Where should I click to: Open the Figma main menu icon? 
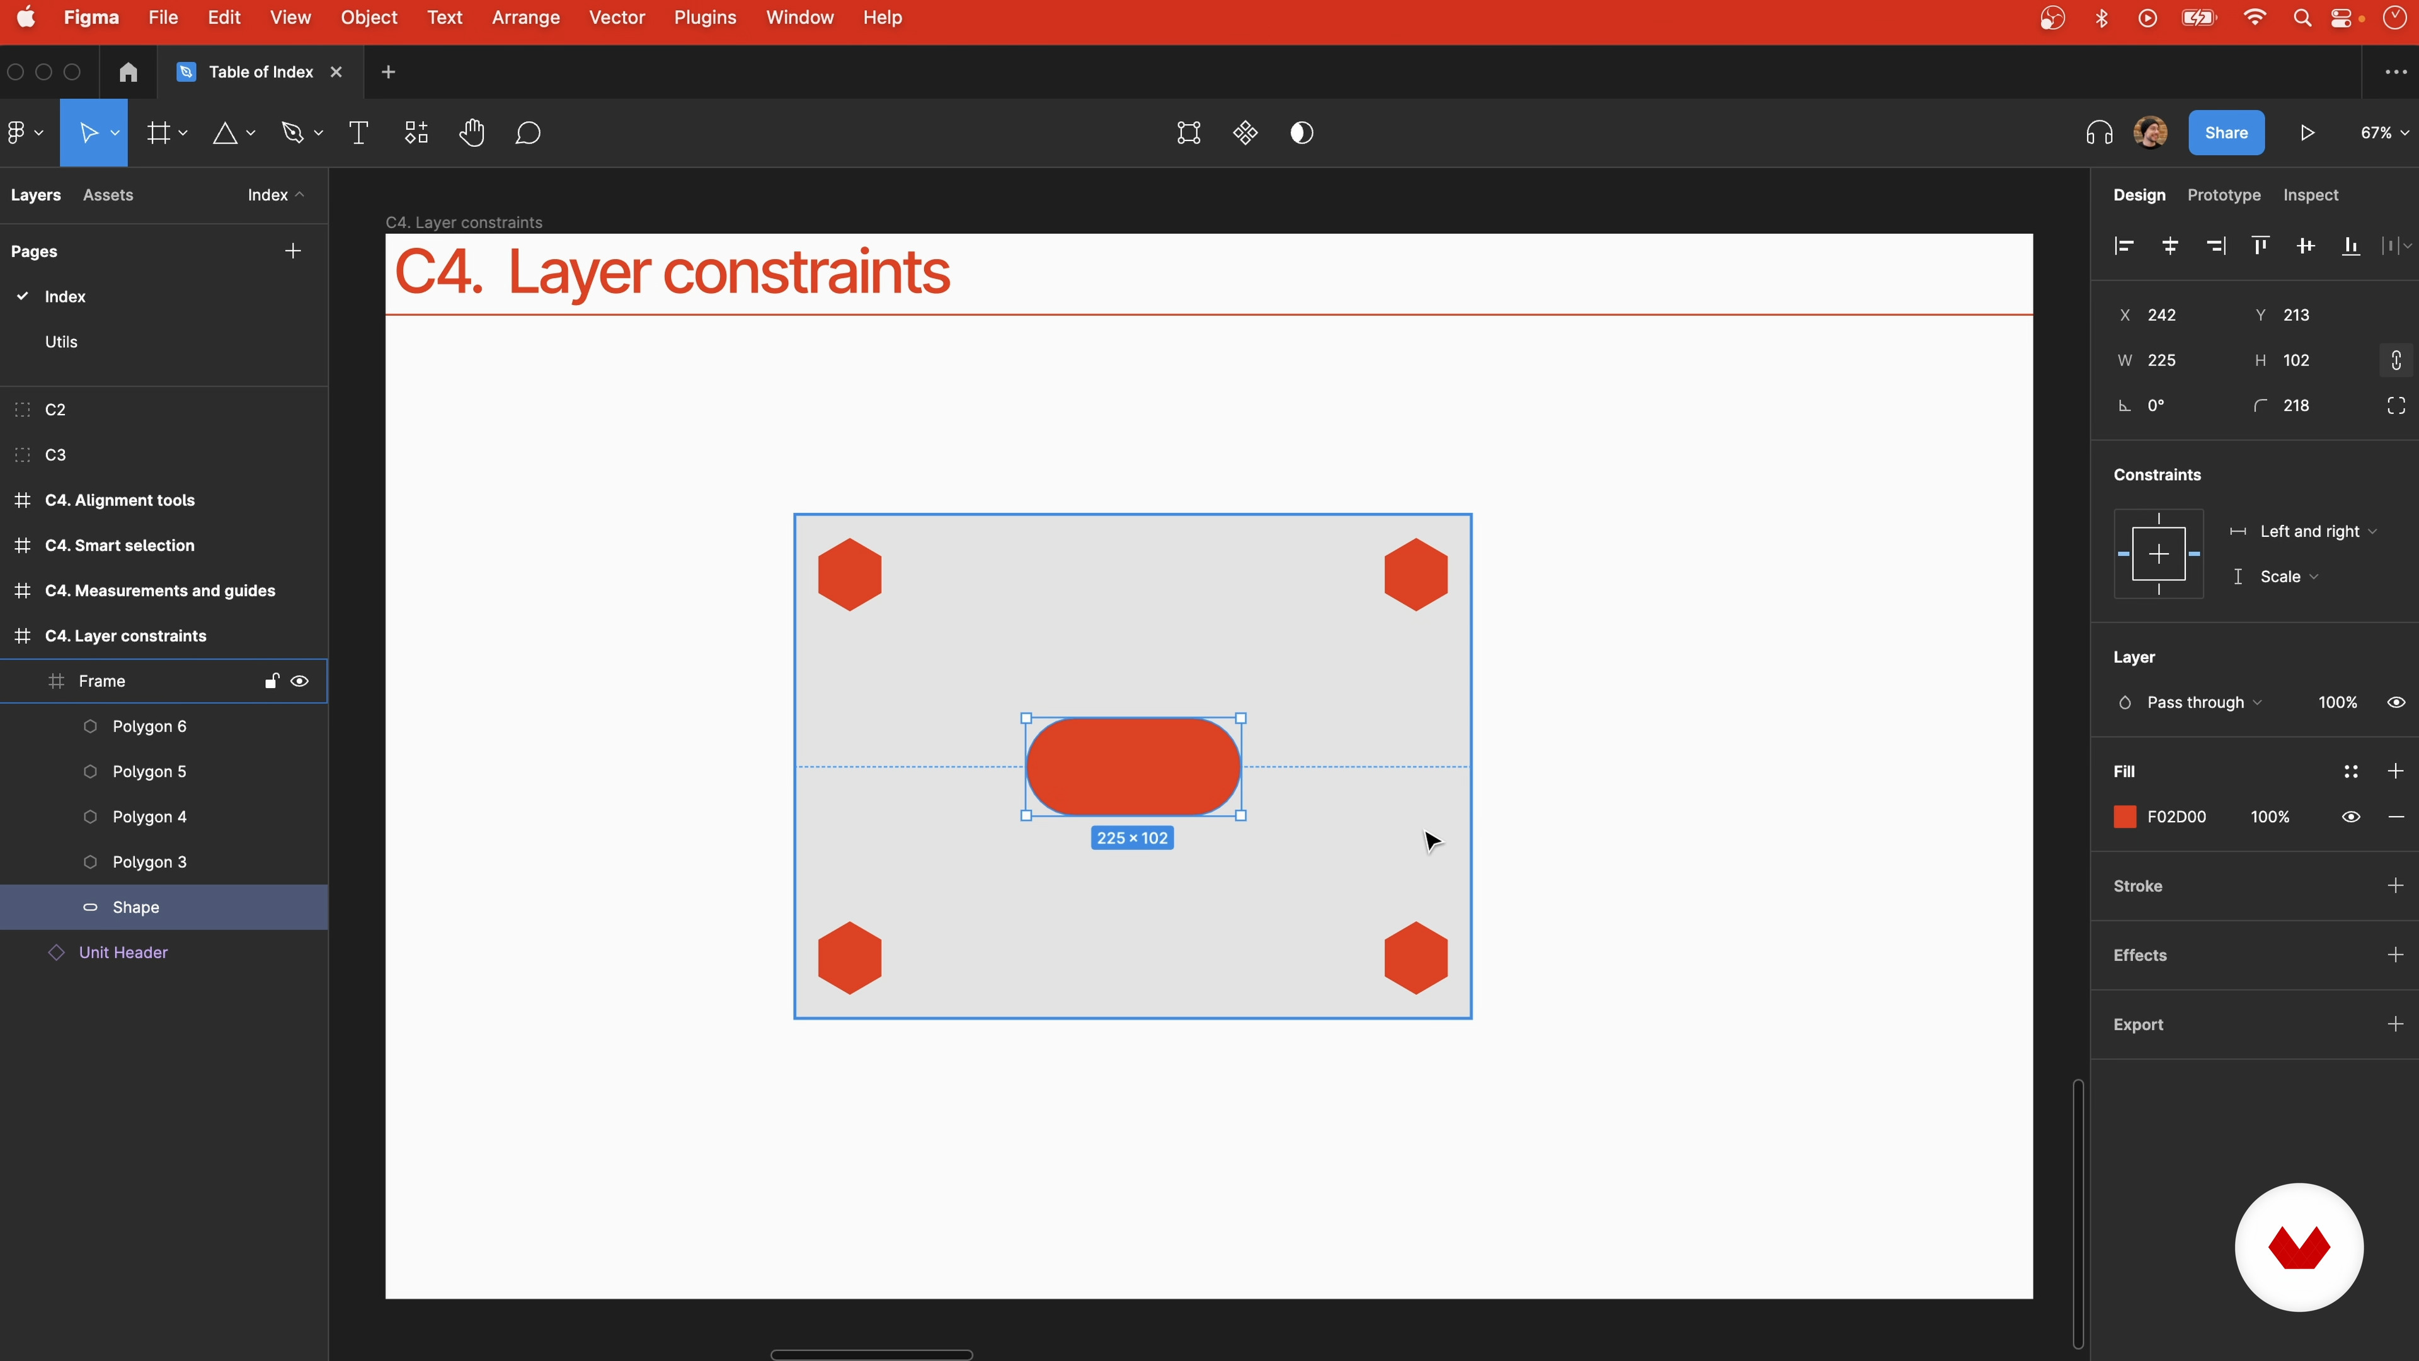(x=17, y=132)
